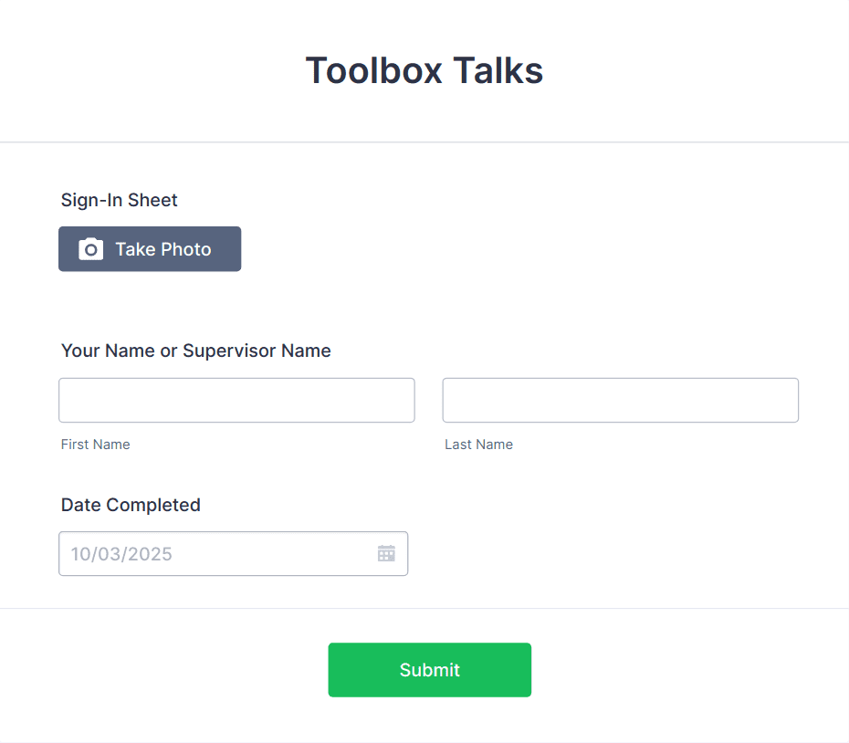Screen dimensions: 849x743
Task: Click the camera symbol to capture sign-in sheet
Action: 89,248
